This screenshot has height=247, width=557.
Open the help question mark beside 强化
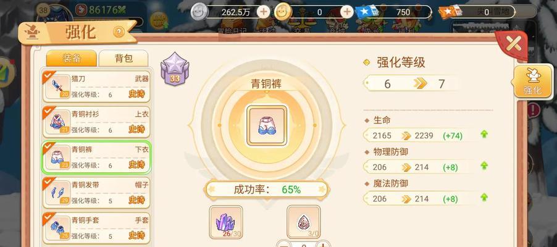point(119,32)
